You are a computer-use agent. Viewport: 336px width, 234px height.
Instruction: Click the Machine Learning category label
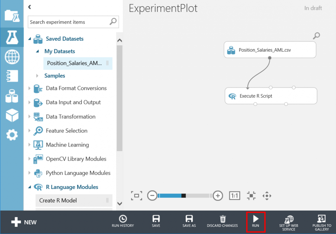pos(67,145)
